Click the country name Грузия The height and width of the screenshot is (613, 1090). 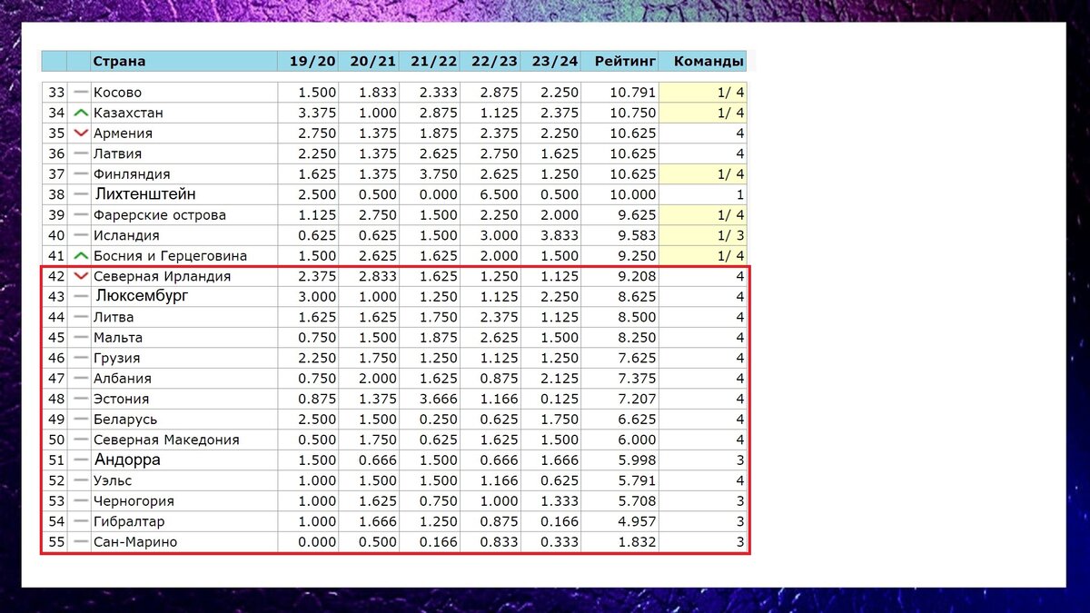click(117, 359)
